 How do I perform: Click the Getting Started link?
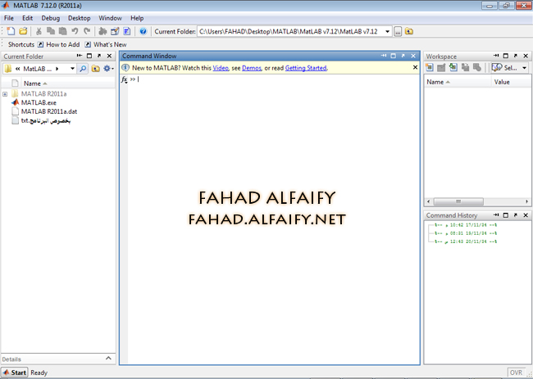point(305,68)
